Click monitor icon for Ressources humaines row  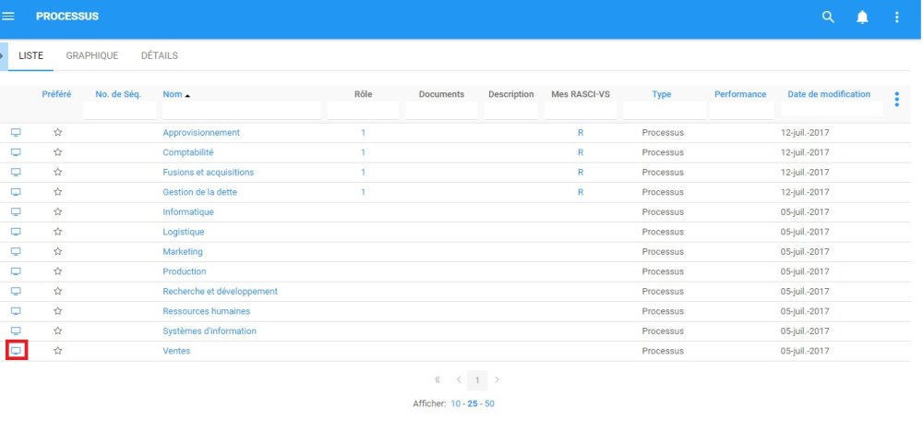[x=16, y=311]
